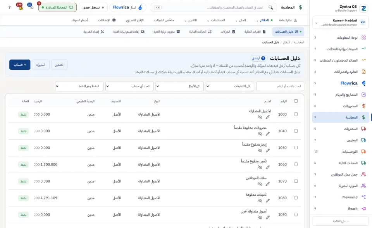The width and height of the screenshot is (372, 228).
Task: Expand the الدفاتر menu
Action: (264, 20)
